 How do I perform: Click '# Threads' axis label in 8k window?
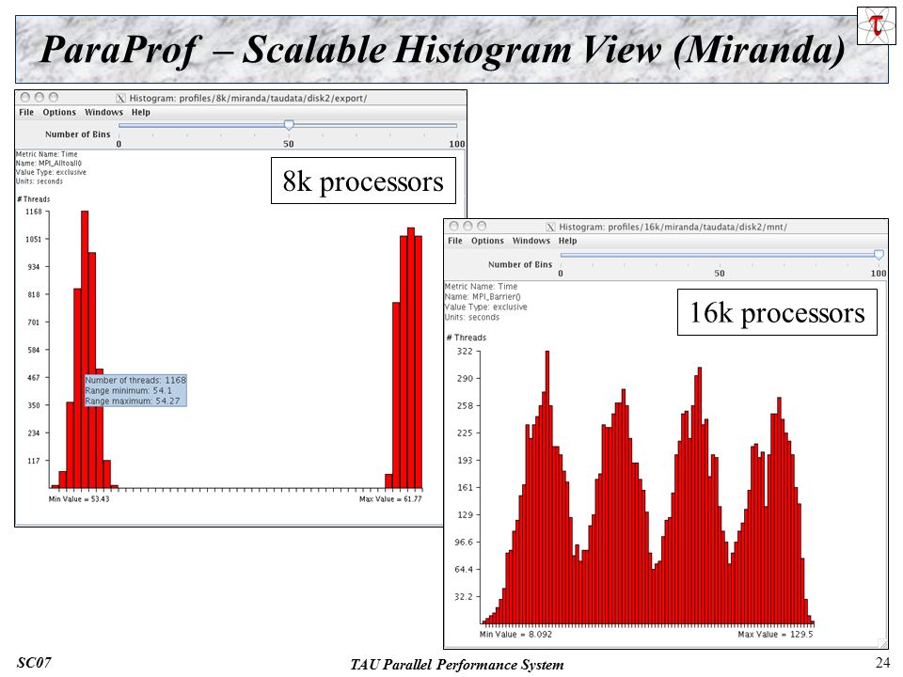coord(34,199)
